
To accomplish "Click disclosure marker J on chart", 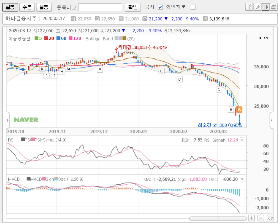I will pos(47,76).
